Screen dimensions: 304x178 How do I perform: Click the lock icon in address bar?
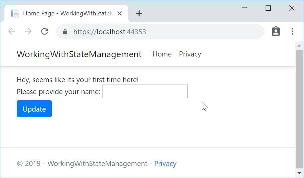point(65,32)
